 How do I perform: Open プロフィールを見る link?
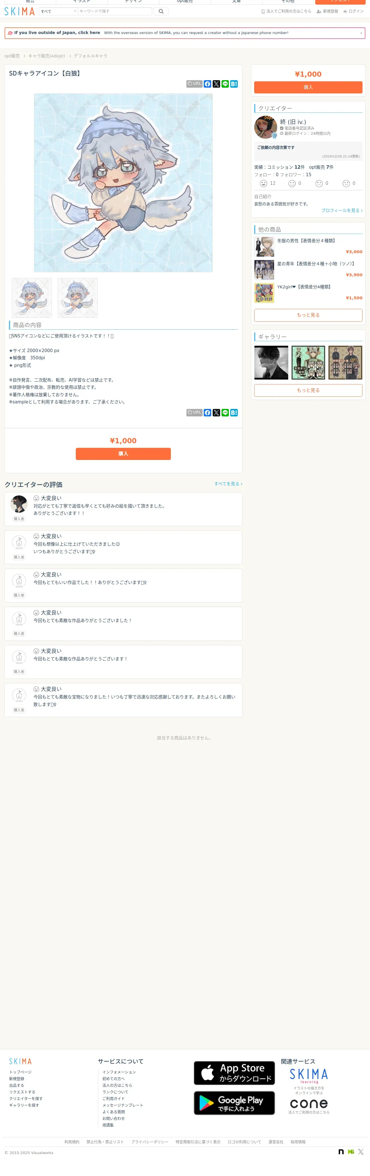pos(342,211)
